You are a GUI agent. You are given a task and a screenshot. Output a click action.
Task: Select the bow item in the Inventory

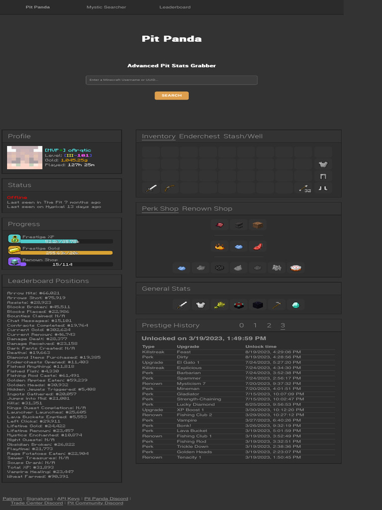click(x=170, y=188)
